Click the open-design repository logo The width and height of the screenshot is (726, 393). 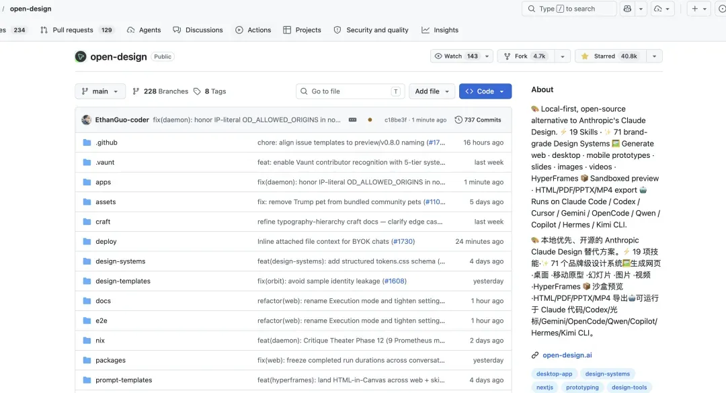pyautogui.click(x=81, y=56)
